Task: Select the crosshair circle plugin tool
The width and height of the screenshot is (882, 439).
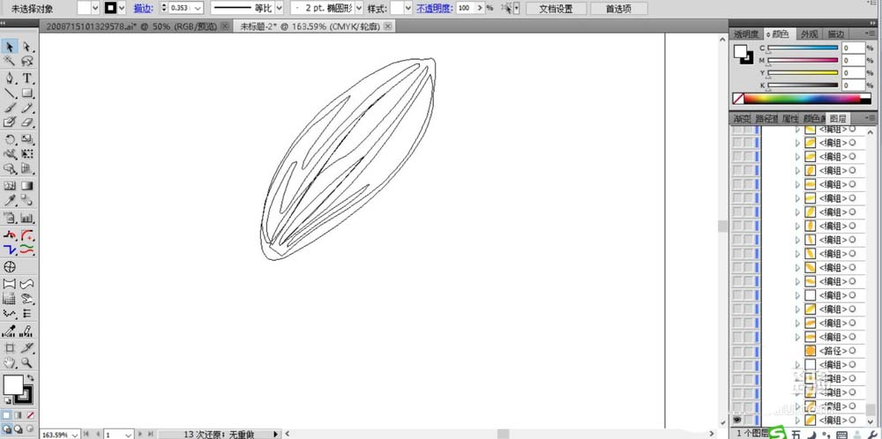Action: click(10, 266)
